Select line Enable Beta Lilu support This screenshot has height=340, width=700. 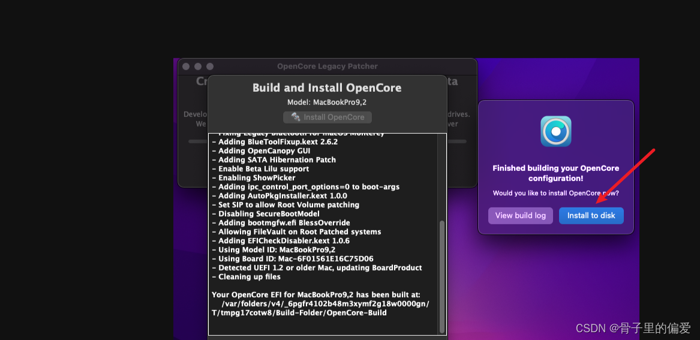pyautogui.click(x=260, y=169)
